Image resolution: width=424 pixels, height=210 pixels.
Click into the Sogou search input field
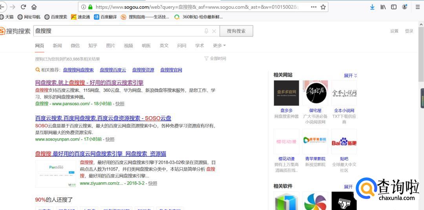[118, 31]
